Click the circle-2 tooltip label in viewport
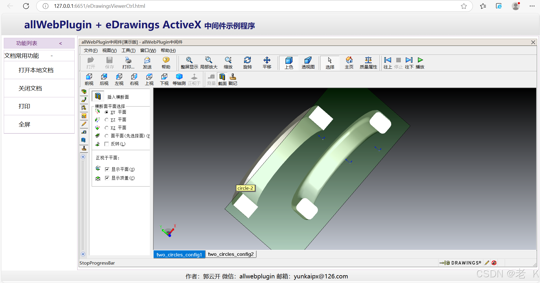This screenshot has height=283, width=540. (x=245, y=188)
